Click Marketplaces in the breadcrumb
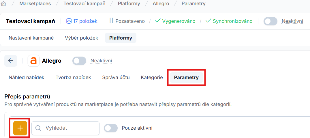Image resolution: width=310 pixels, height=138 pixels. tap(35, 4)
